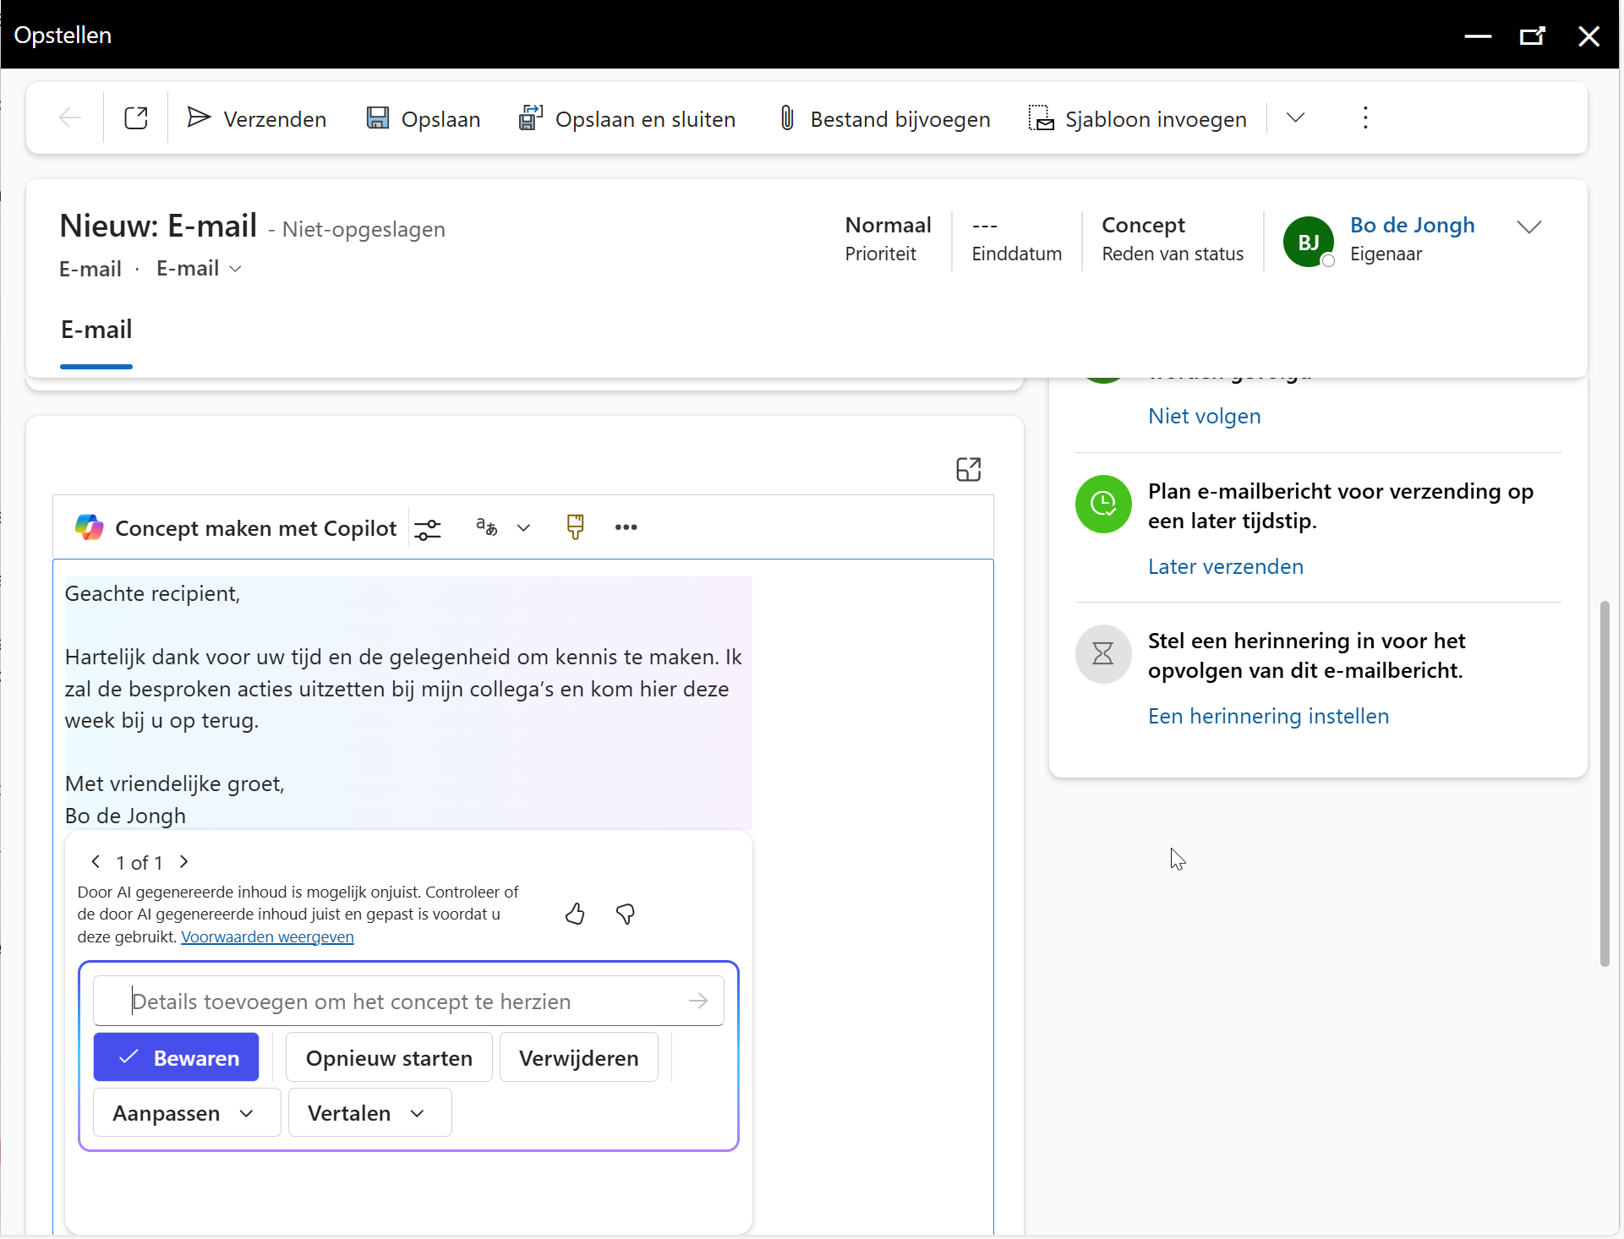The image size is (1624, 1239).
Task: Open more editor options ellipsis
Action: [626, 527]
